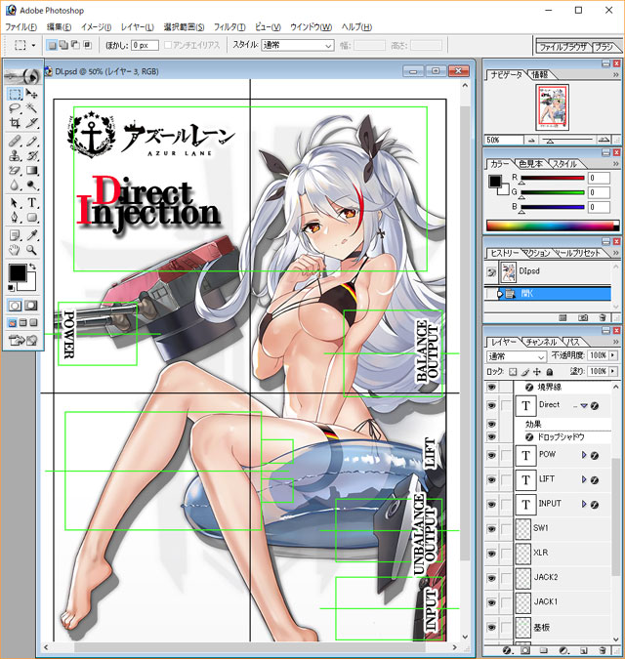The height and width of the screenshot is (659, 625).
Task: Open the ファイル(F) menu
Action: coord(21,27)
